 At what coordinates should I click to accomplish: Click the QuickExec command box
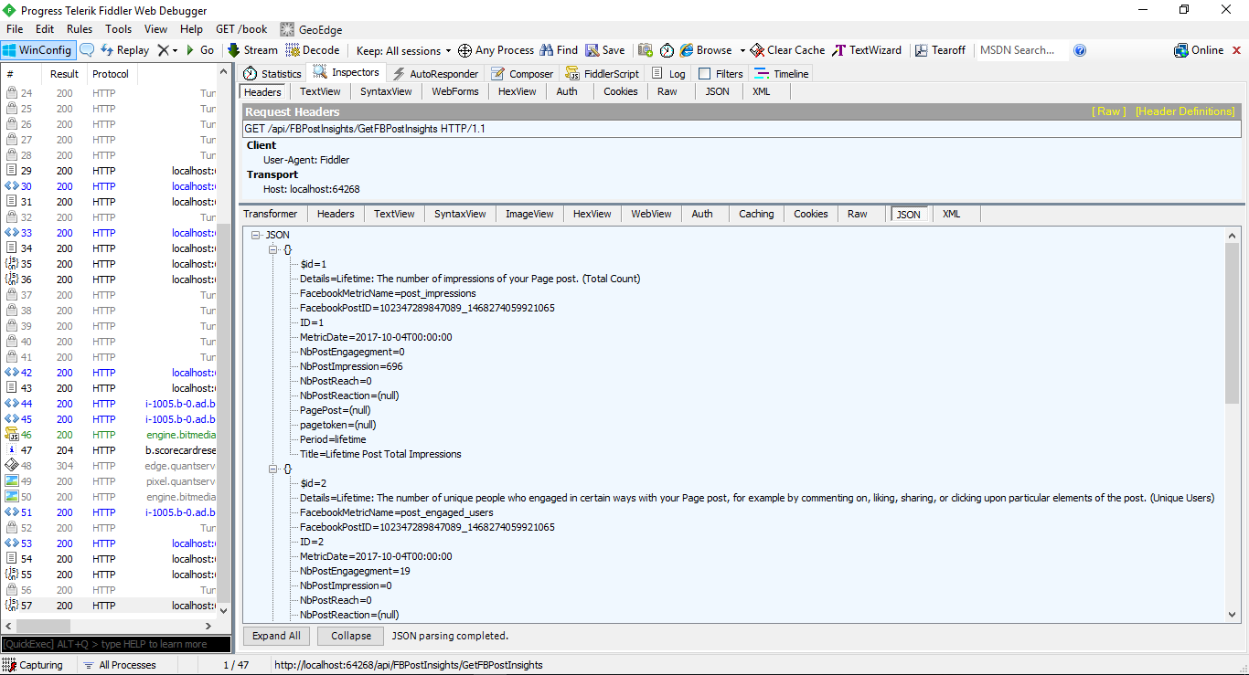pyautogui.click(x=116, y=644)
